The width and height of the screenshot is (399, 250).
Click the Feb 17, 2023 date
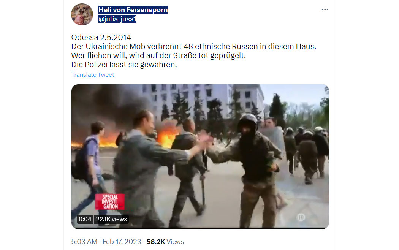click(x=122, y=241)
